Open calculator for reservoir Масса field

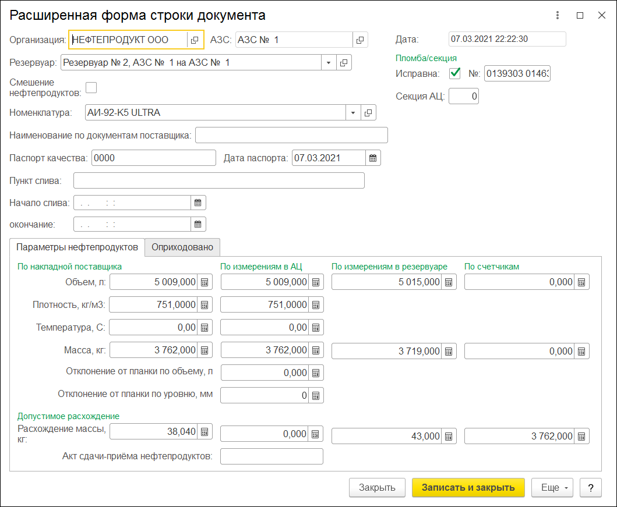coord(448,351)
